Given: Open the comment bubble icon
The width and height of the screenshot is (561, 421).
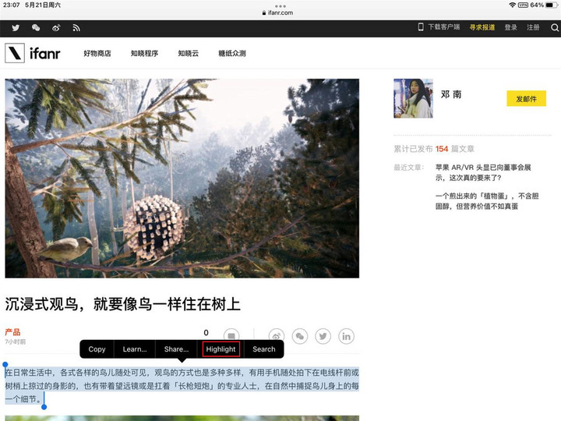Looking at the screenshot, I should [x=231, y=334].
